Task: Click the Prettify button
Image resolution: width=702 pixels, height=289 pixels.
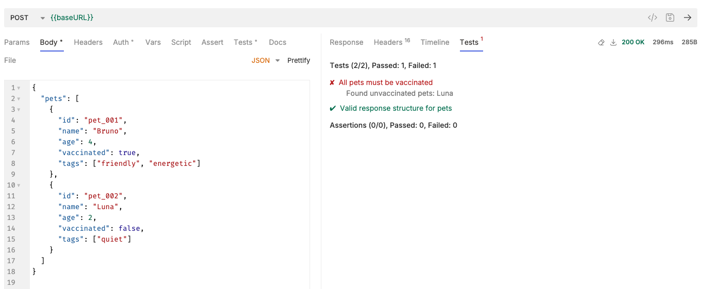Action: point(299,60)
